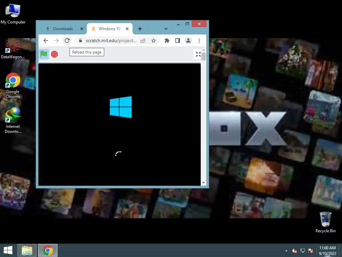Minimize the Chrome window
This screenshot has height=257, width=342.
[178, 24]
